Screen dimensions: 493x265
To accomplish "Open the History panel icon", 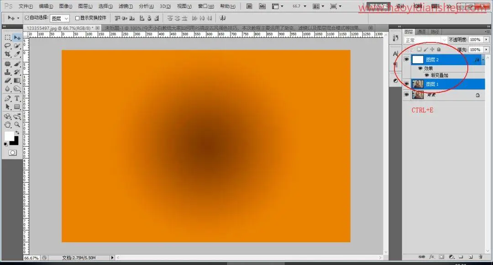I will [x=395, y=38].
